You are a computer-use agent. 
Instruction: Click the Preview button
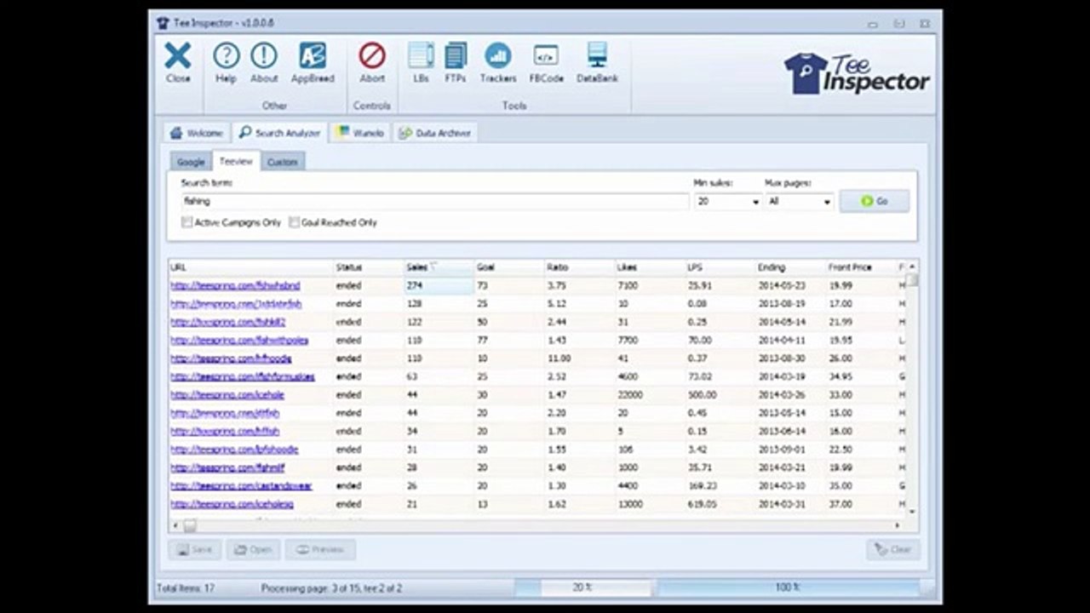click(320, 549)
